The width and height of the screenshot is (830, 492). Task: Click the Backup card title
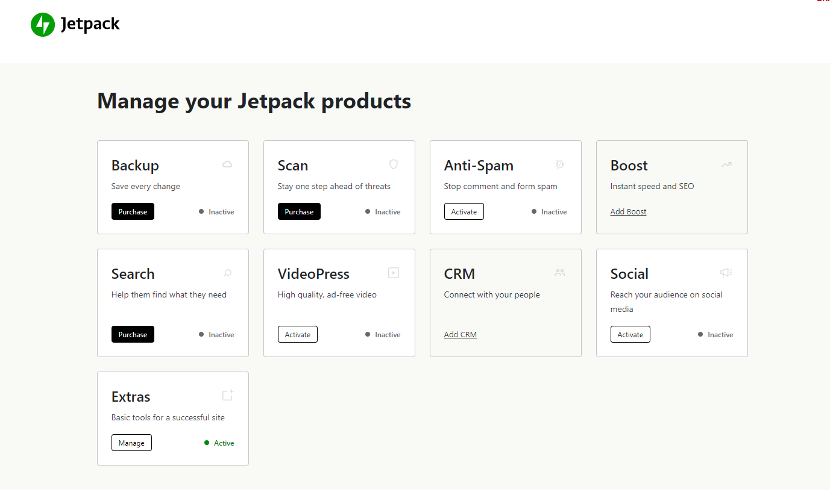[135, 166]
